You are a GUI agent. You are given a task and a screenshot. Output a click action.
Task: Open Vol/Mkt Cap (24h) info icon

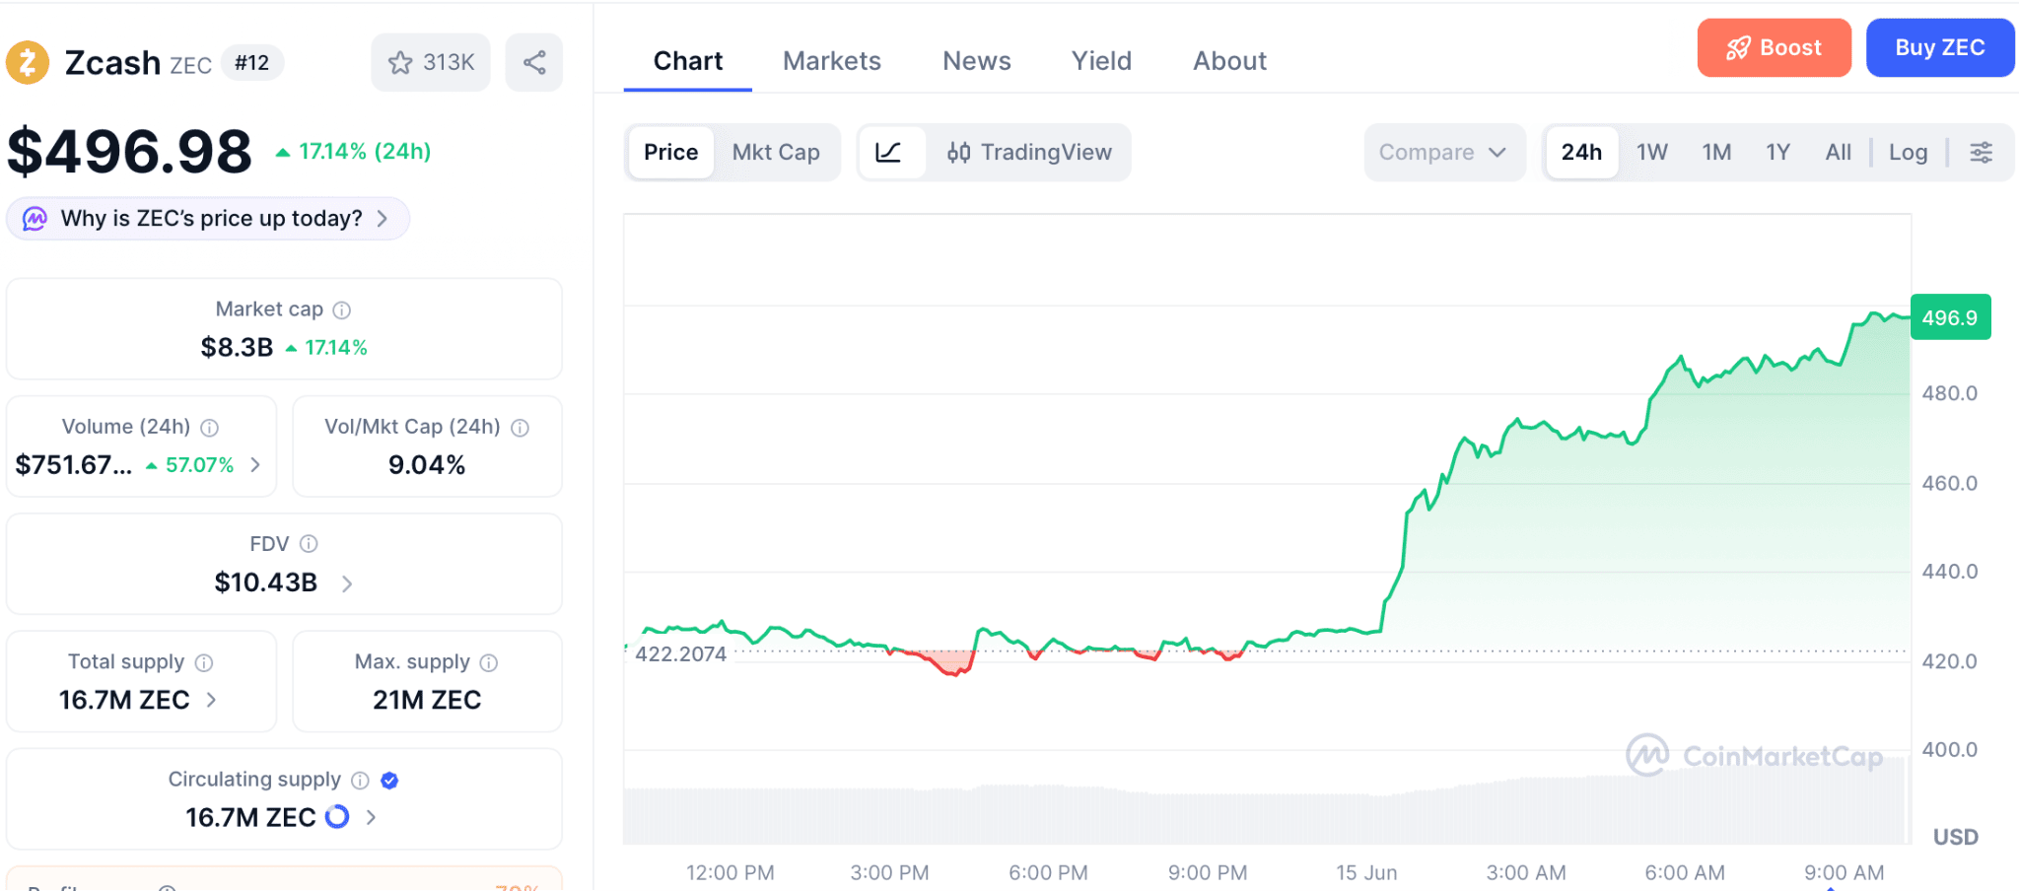click(x=521, y=428)
